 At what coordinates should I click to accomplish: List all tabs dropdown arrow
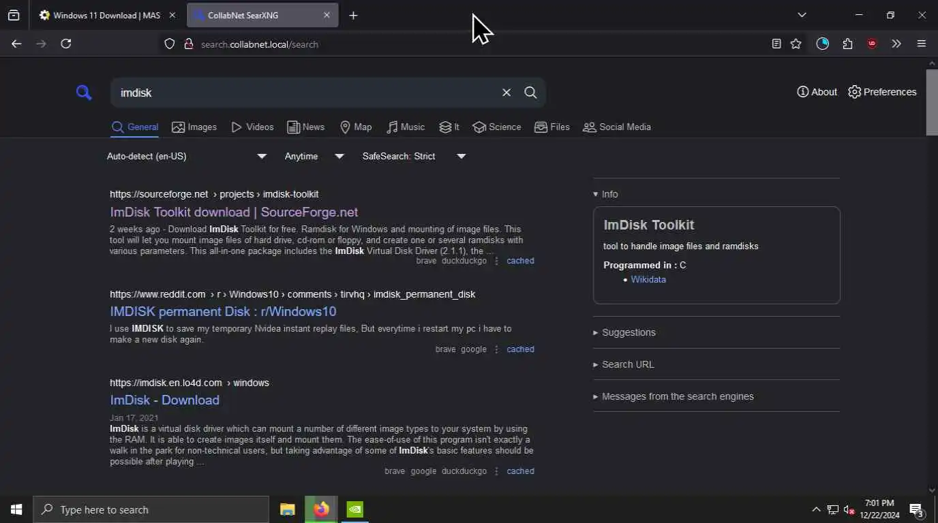(x=802, y=15)
